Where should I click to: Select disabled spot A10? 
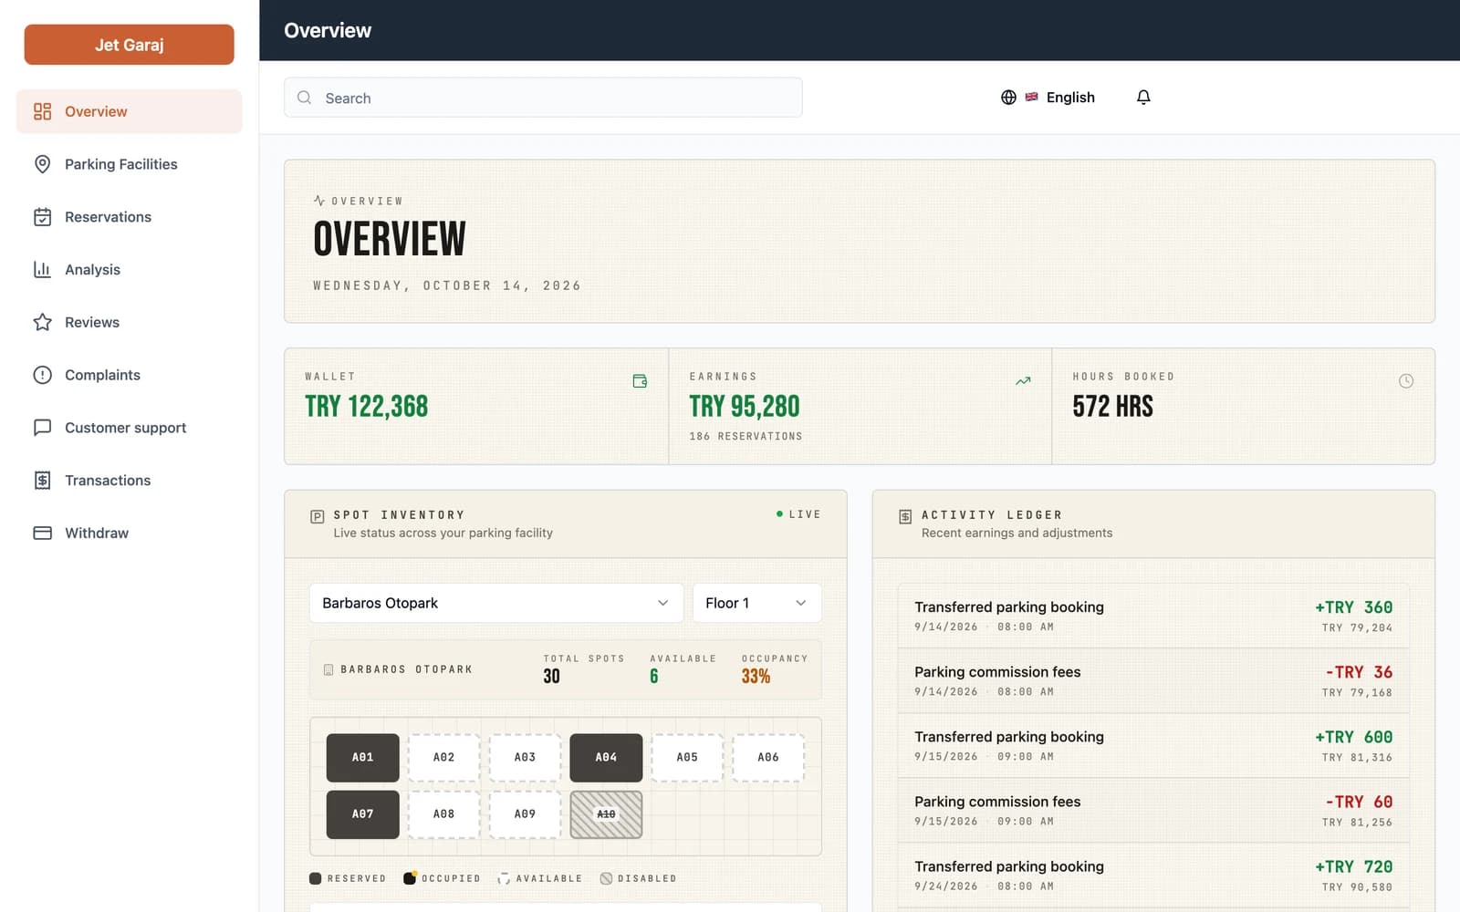click(x=606, y=814)
